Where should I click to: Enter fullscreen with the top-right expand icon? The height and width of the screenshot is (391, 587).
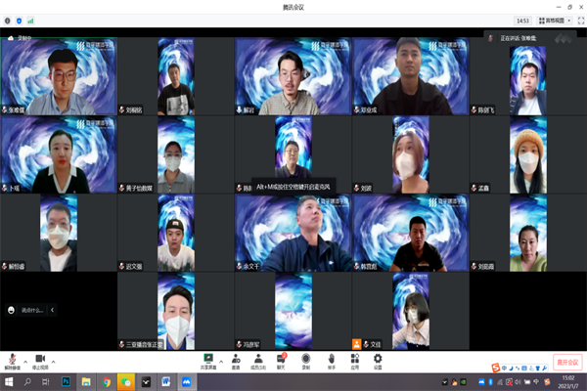click(x=580, y=21)
